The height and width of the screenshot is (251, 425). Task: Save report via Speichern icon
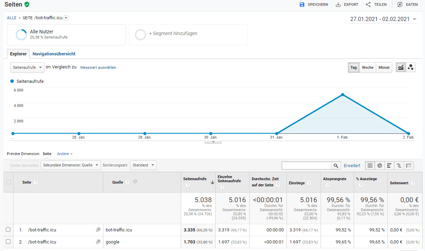pos(302,4)
